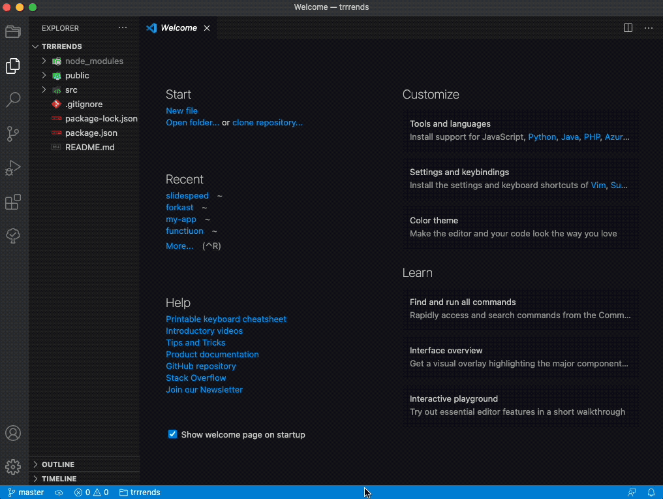The height and width of the screenshot is (499, 663).
Task: Expand the src folder
Action: coord(84,89)
